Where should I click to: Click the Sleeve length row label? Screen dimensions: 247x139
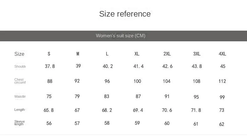[19, 123]
